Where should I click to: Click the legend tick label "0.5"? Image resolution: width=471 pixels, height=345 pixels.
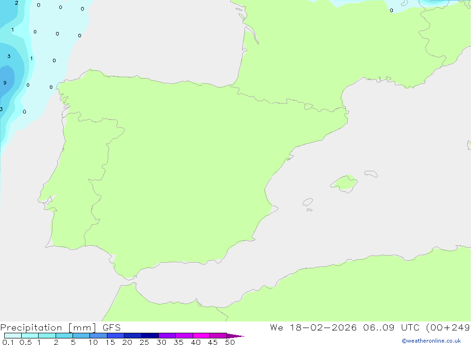tap(25, 342)
